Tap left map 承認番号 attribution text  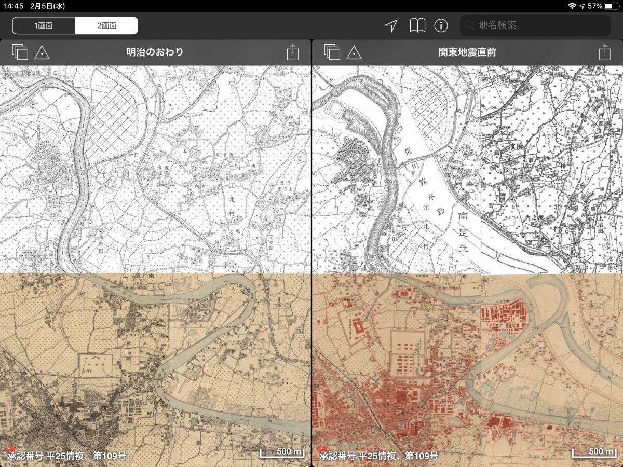(x=66, y=456)
